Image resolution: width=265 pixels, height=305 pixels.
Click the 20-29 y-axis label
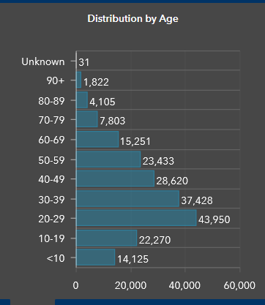[51, 219]
